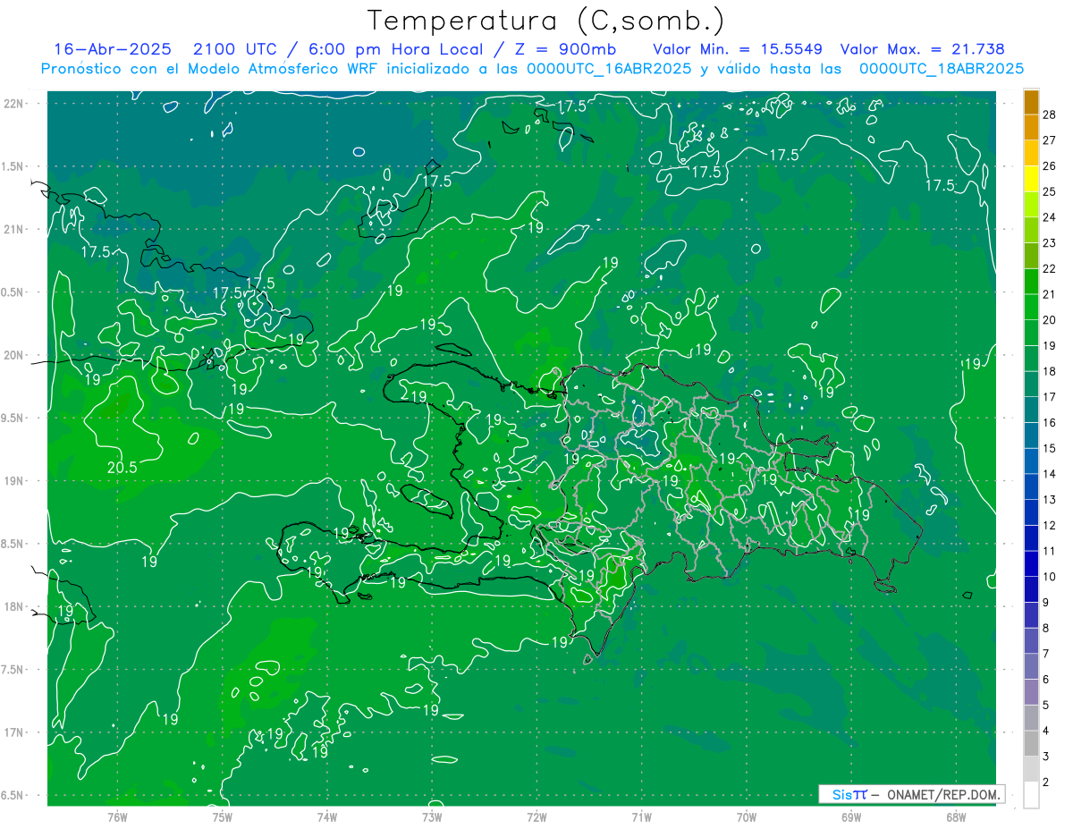Click the '25' label on the color scale
This screenshot has width=1073, height=829.
pos(1050,191)
